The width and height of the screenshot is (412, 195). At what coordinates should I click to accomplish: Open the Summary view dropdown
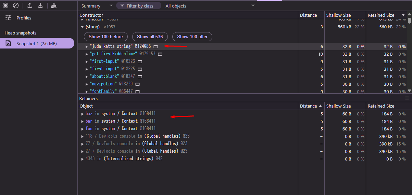[97, 6]
